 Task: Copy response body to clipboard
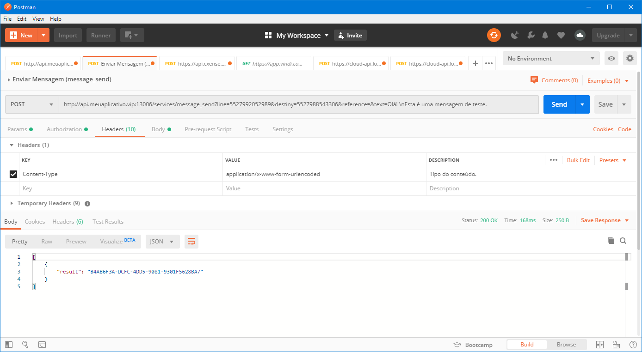(611, 241)
